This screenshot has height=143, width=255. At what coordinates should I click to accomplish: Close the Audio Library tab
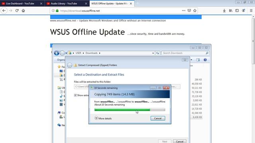[x=86, y=4]
